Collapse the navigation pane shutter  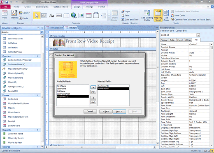point(42,28)
